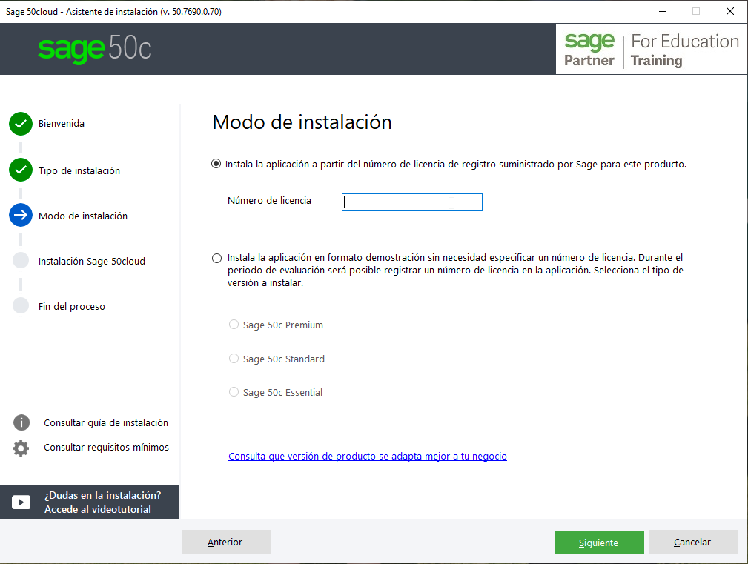Close the installer window
748x564 pixels.
coord(730,11)
